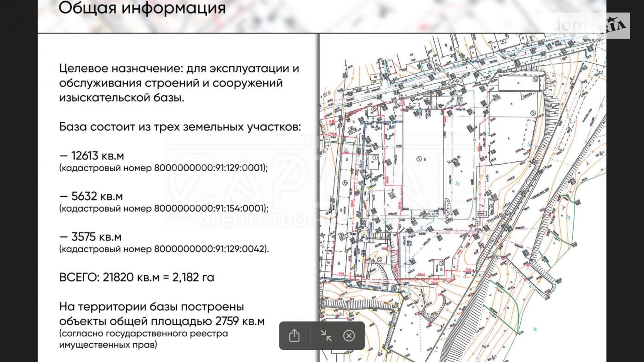Viewport: 644px width, 362px height.
Task: Click the line "На территории базы построены"
Action: pos(151,307)
